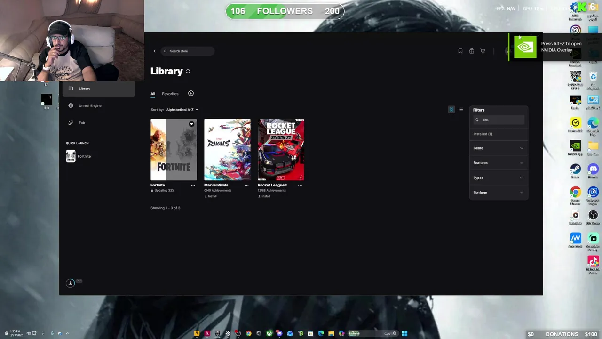This screenshot has width=602, height=339.
Task: Click the Marvel Rivals title text
Action: [x=216, y=185]
